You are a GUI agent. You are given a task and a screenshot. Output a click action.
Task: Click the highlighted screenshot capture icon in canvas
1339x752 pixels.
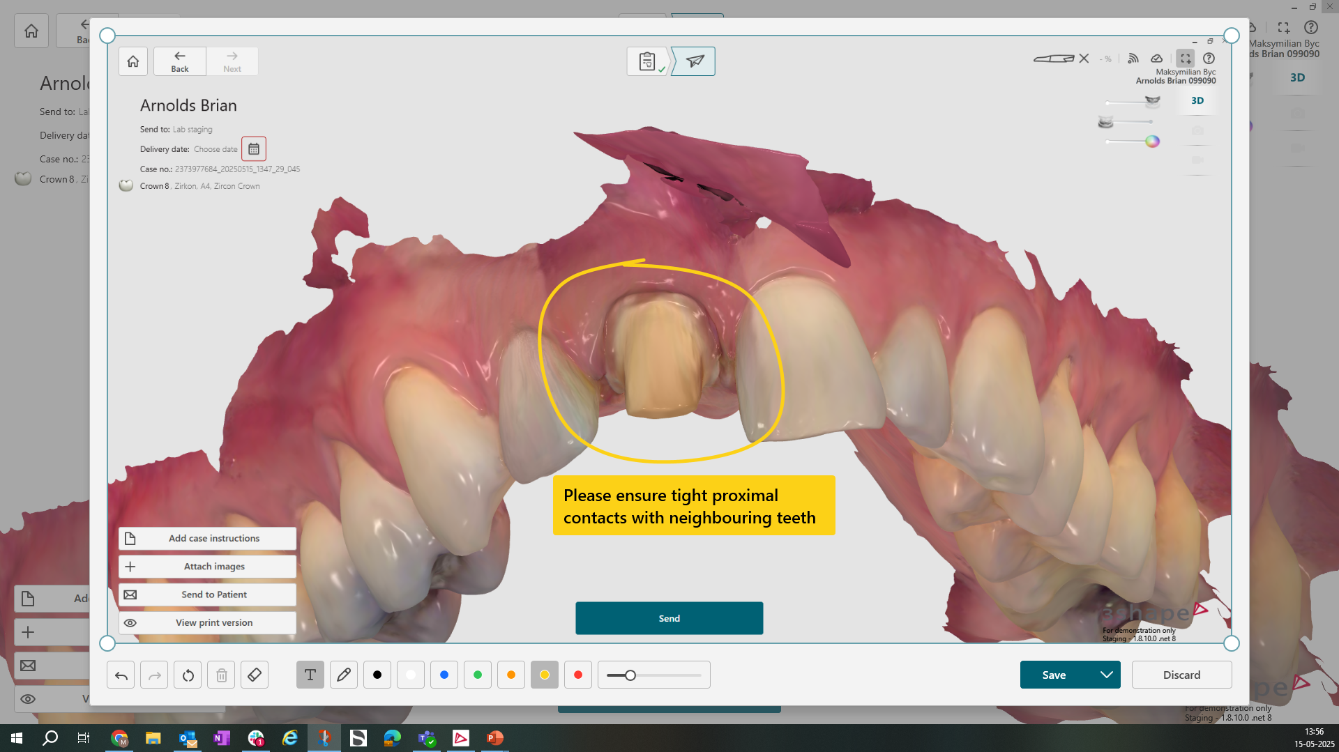tap(1186, 59)
